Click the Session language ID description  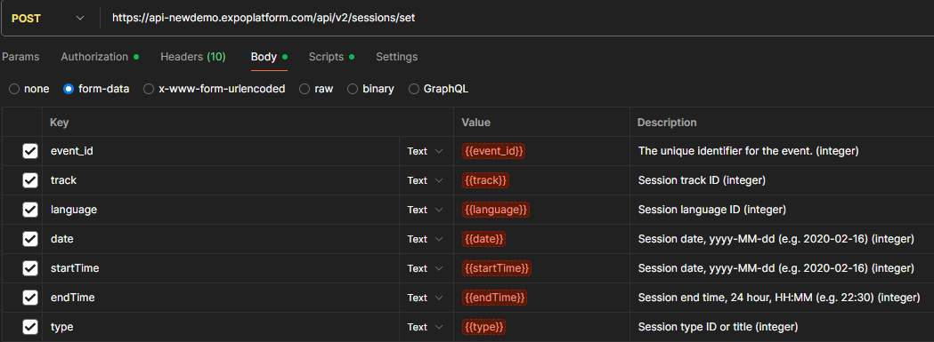click(711, 210)
